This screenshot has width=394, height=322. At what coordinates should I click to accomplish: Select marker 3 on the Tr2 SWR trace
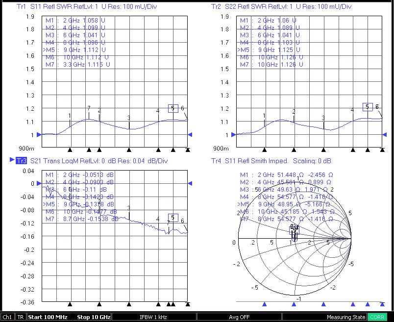click(x=323, y=118)
